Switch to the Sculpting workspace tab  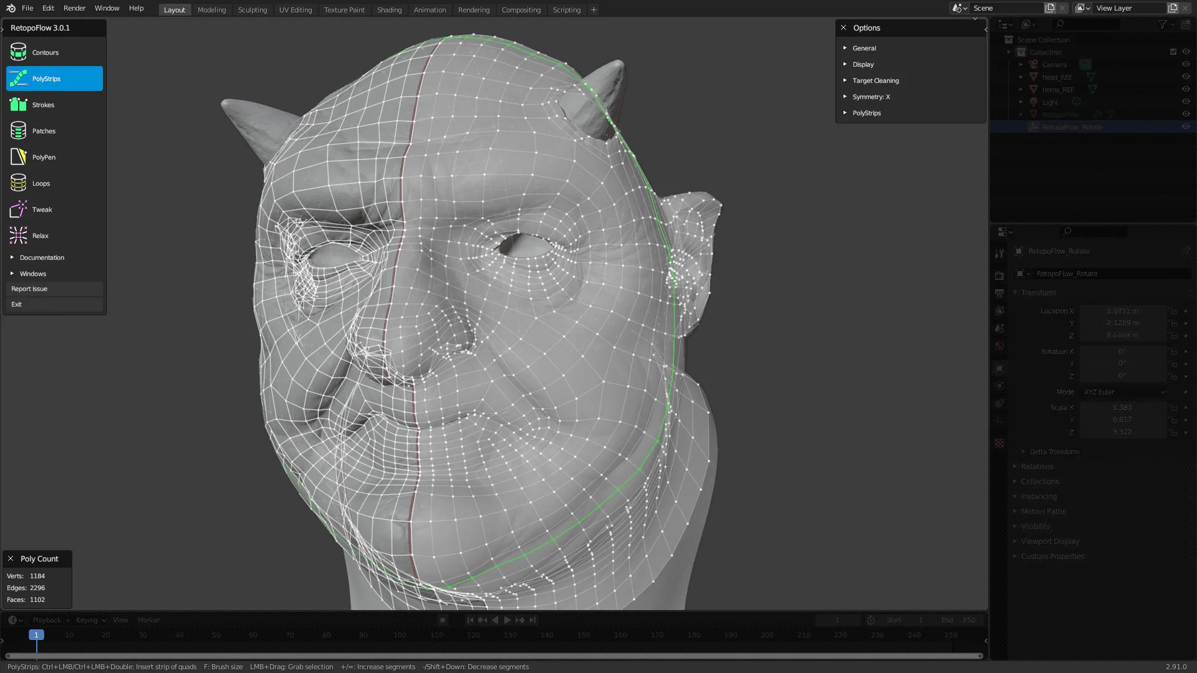coord(252,9)
